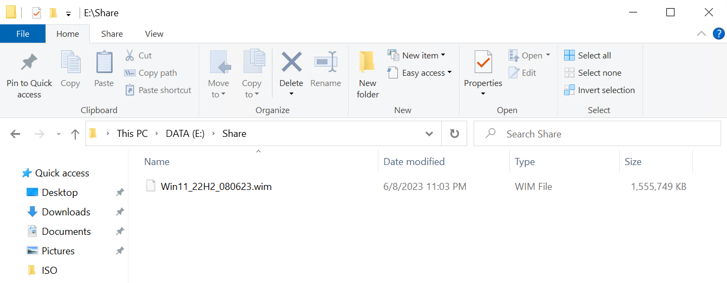727x283 pixels.
Task: Click the Copy path icon
Action: coord(130,73)
